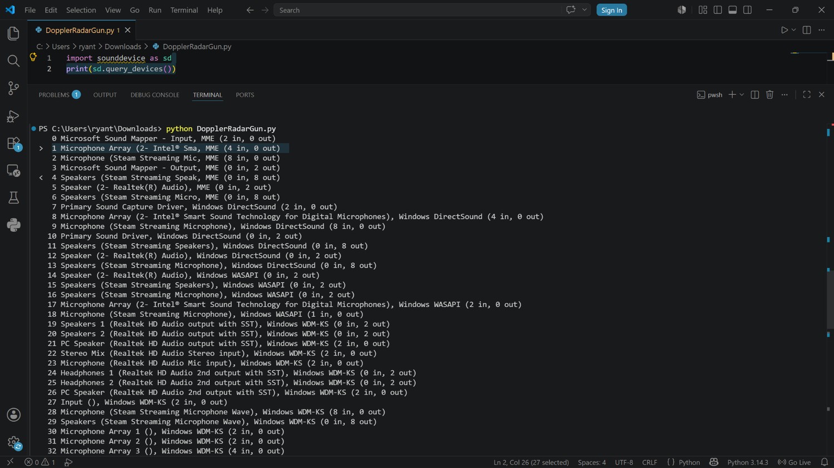834x468 pixels.
Task: Open the Accounts menu
Action: pos(13,415)
